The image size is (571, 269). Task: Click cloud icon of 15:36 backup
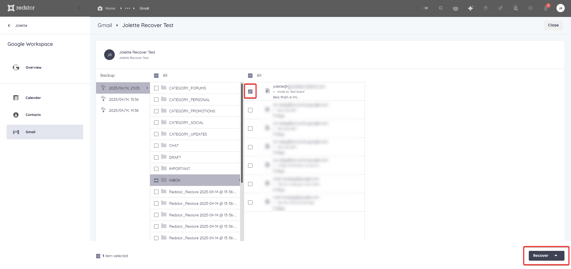coord(103,99)
